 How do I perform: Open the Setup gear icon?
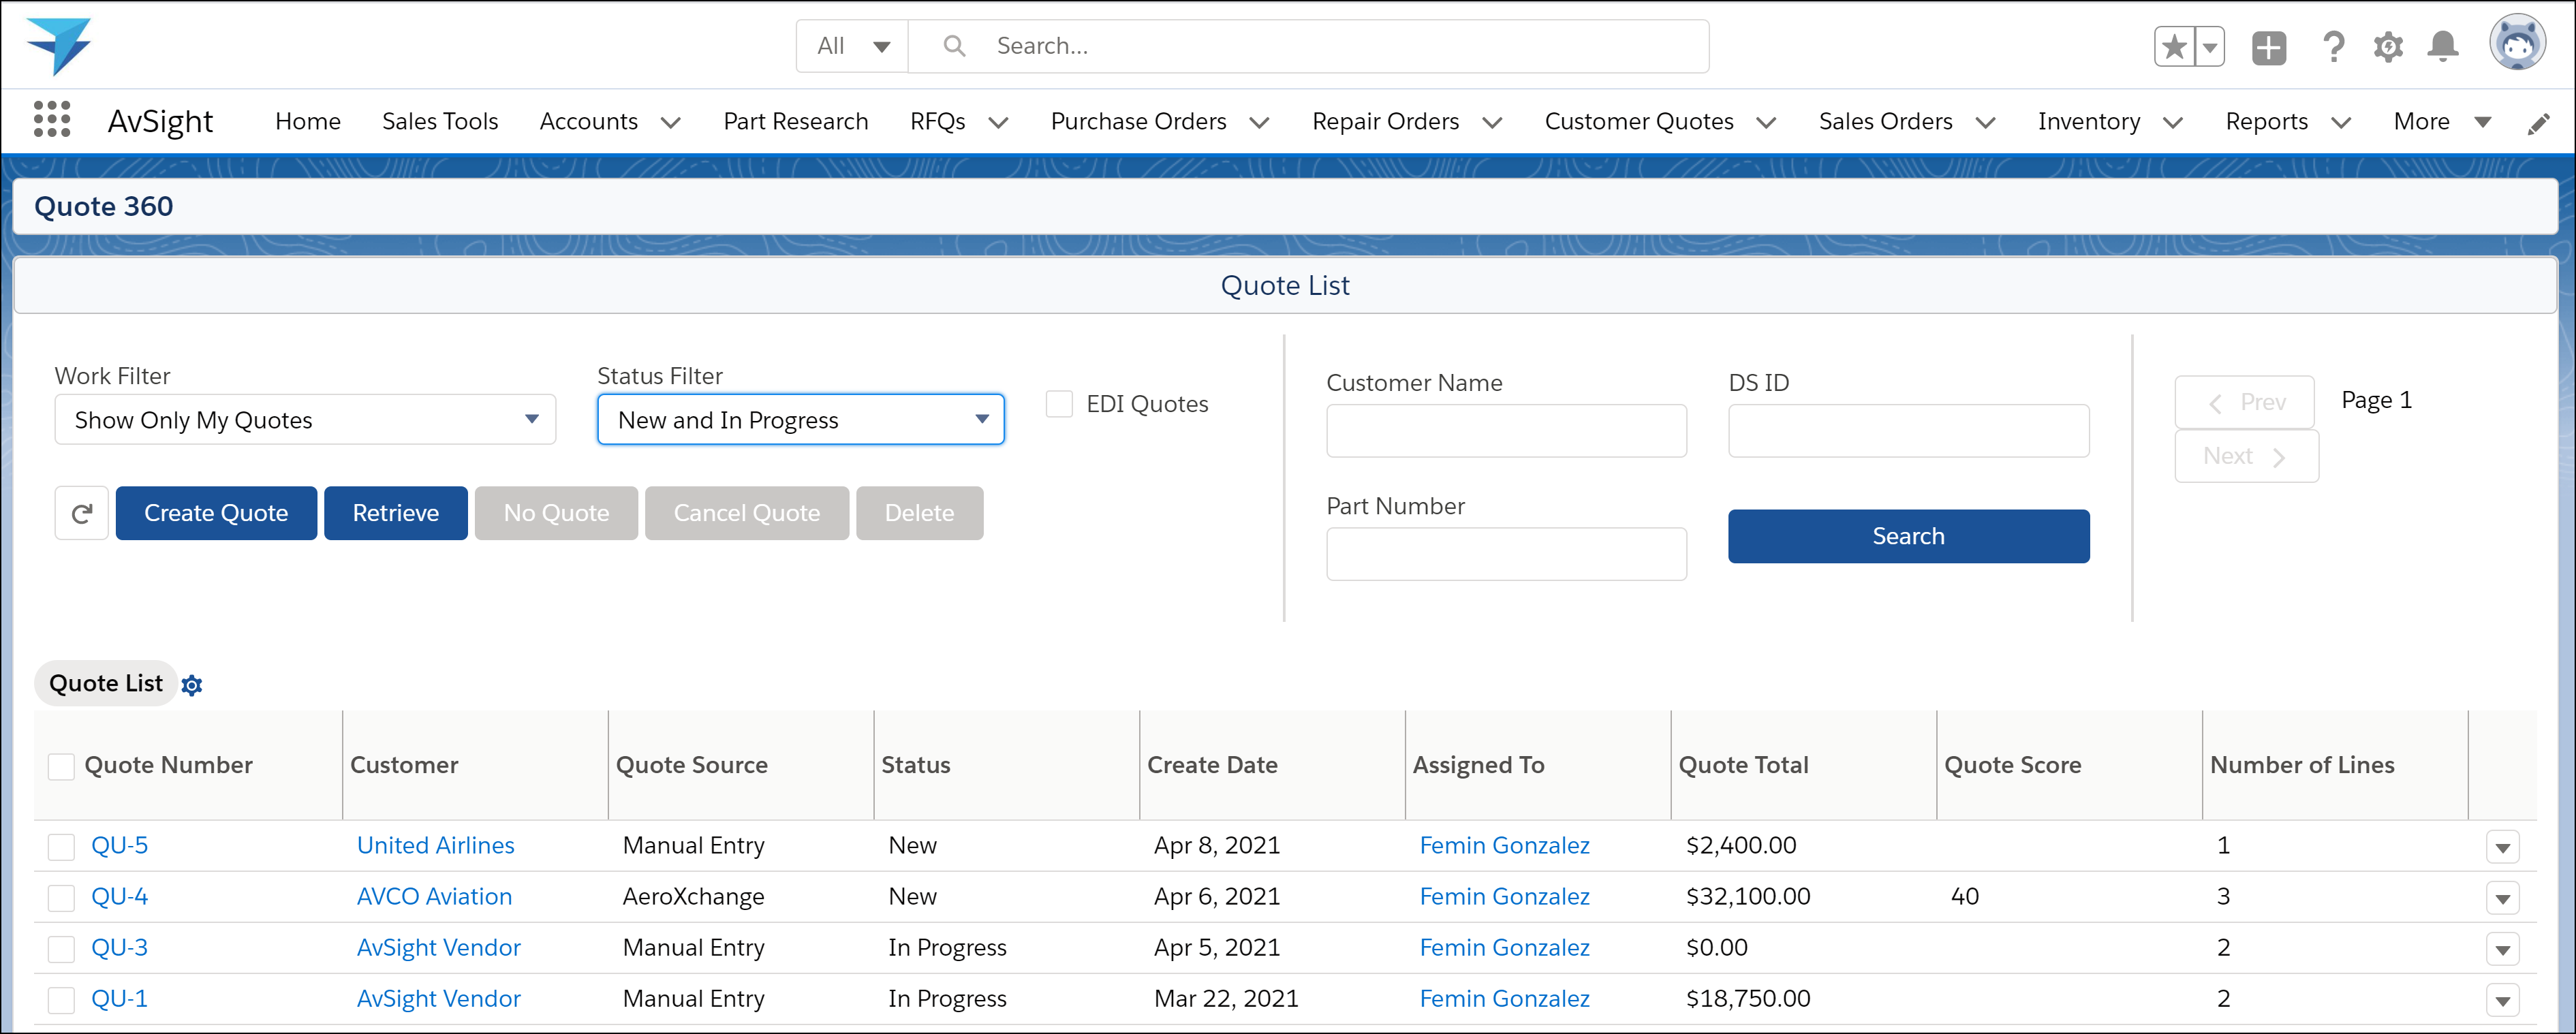[x=2388, y=47]
